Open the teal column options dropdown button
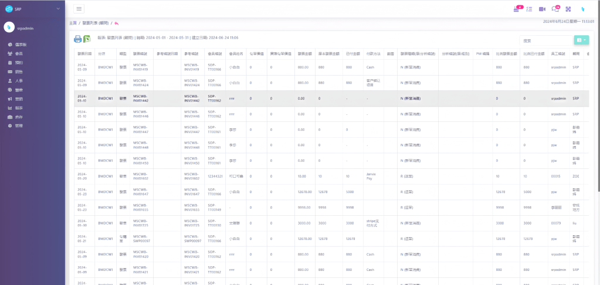This screenshot has width=600, height=285. point(581,40)
